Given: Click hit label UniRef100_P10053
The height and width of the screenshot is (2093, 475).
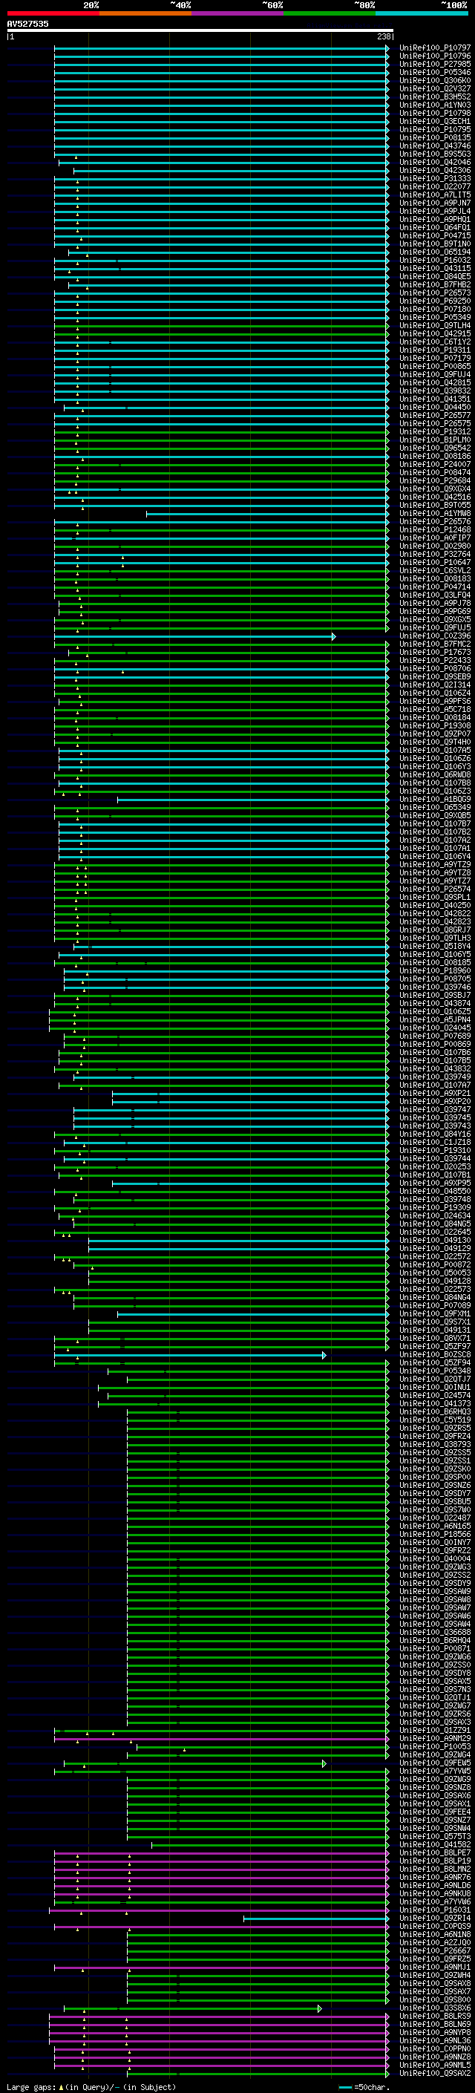Looking at the screenshot, I should click(x=435, y=1747).
